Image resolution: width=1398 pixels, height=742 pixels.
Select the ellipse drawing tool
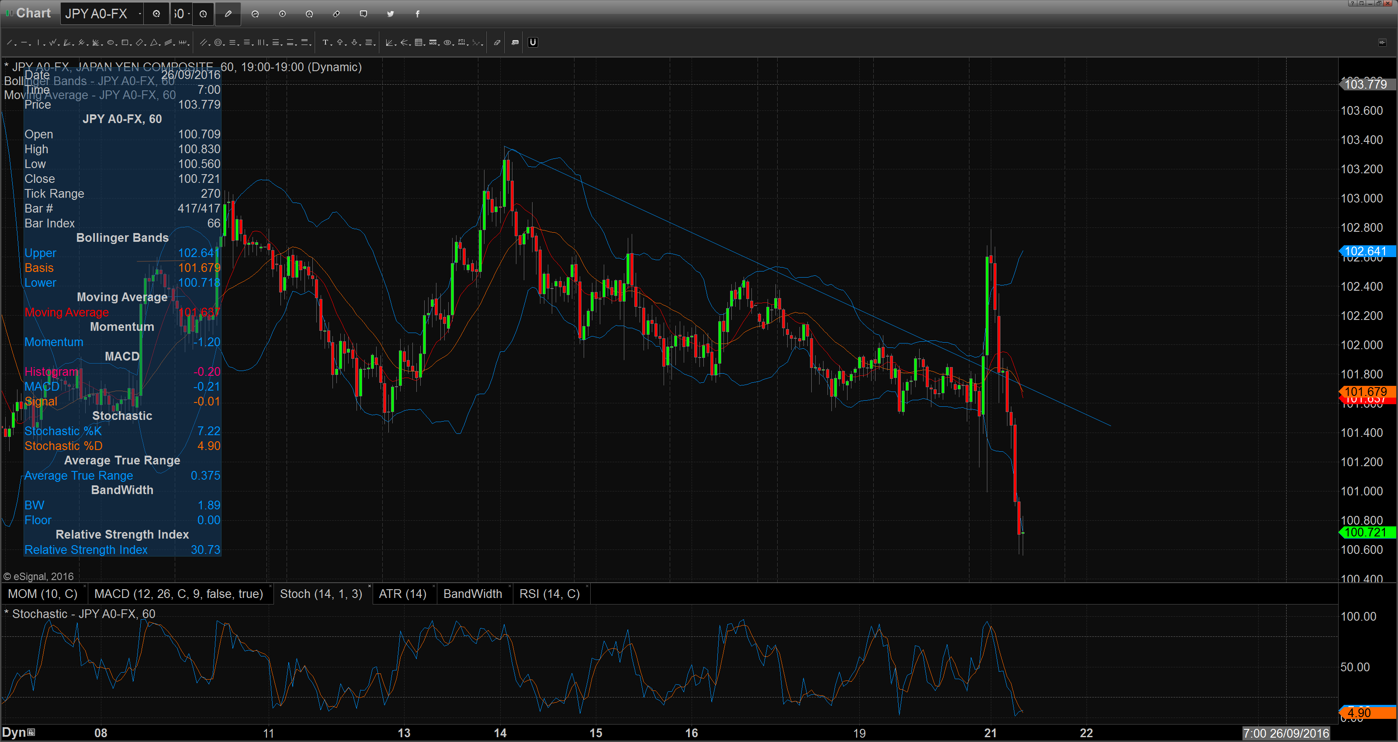coord(111,42)
